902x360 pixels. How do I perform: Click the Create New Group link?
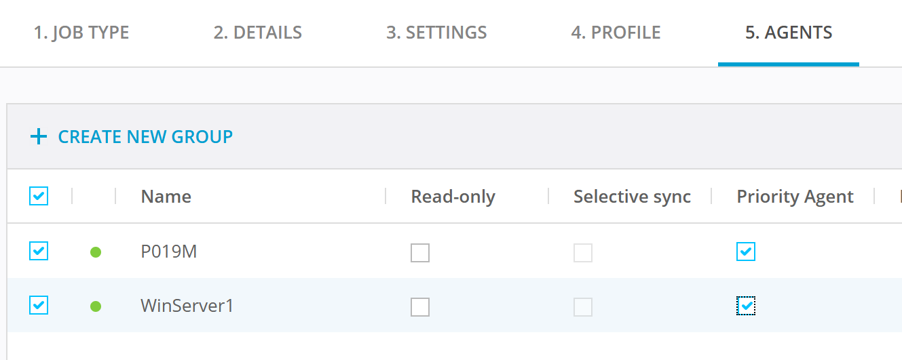pyautogui.click(x=145, y=137)
